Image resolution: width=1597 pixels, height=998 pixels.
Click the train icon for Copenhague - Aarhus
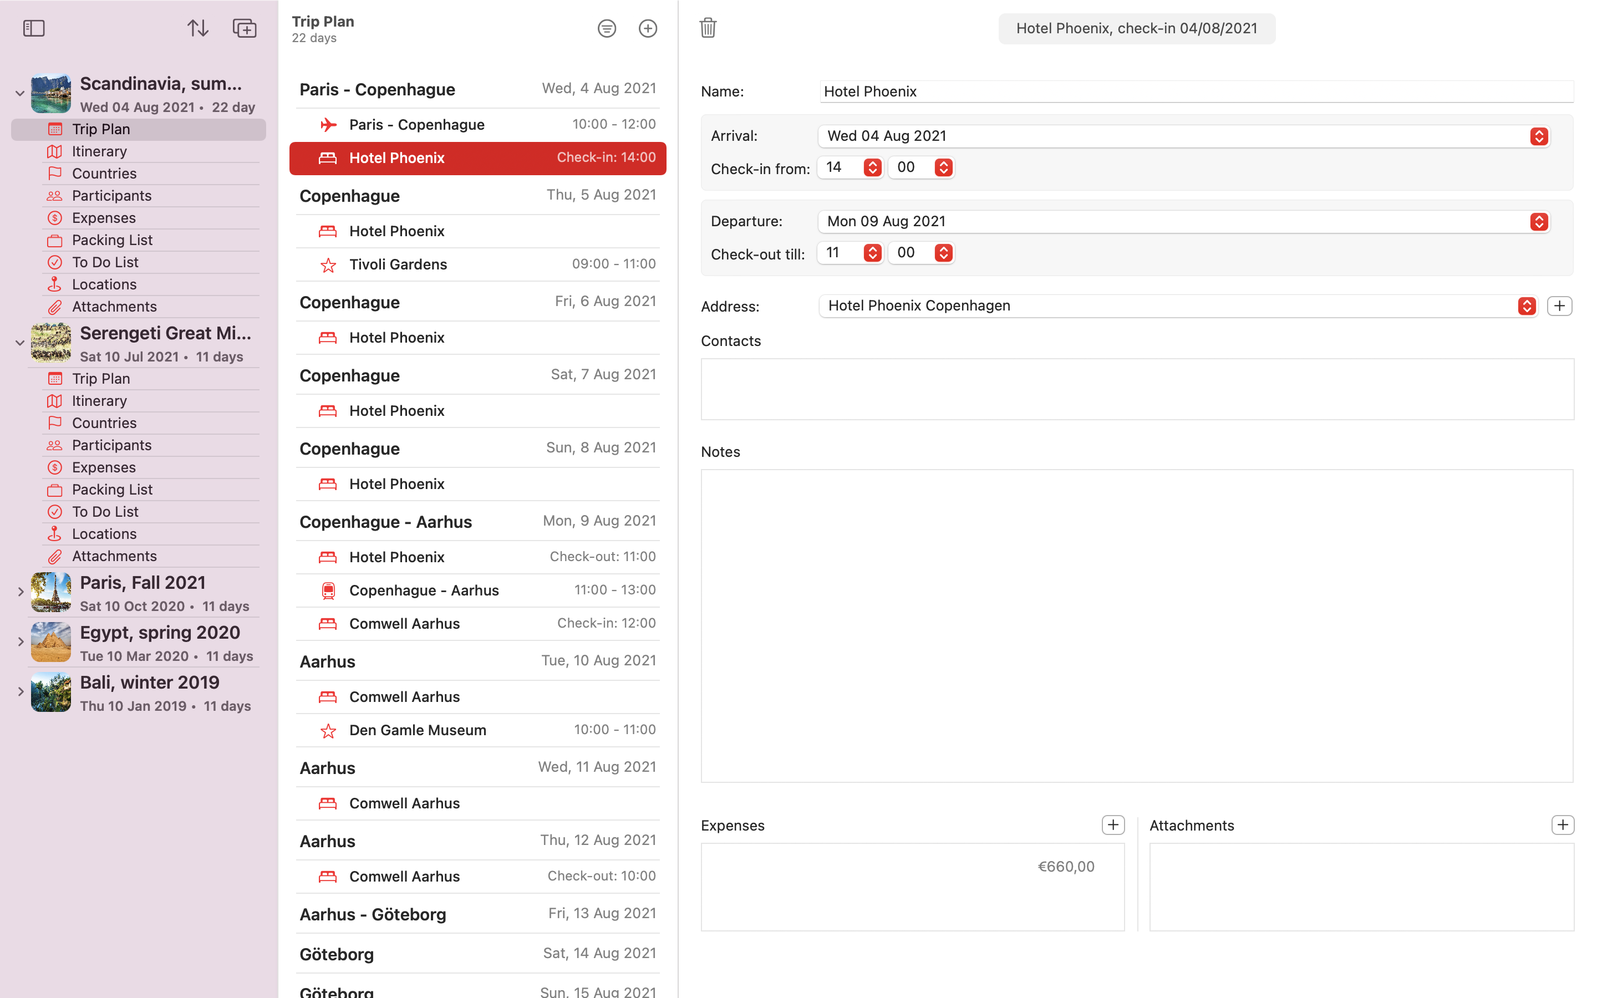coord(328,590)
